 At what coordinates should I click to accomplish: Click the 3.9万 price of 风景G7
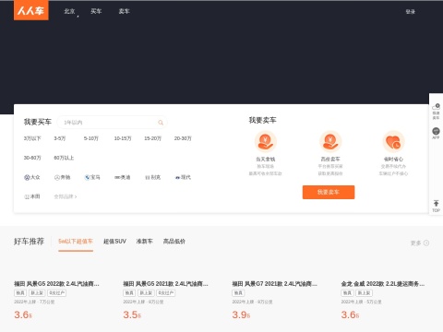241,314
